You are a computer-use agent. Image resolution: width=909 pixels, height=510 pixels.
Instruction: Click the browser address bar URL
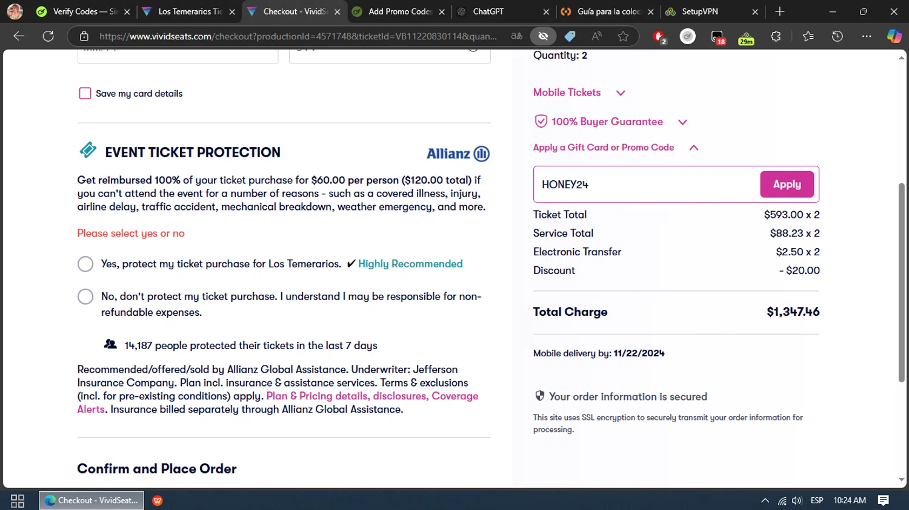click(298, 36)
